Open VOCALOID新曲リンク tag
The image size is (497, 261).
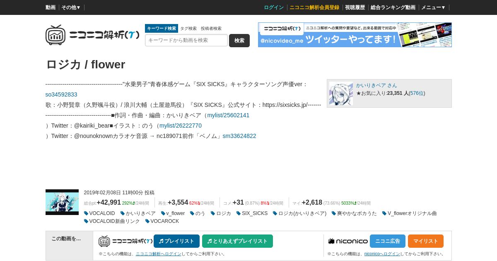112,221
